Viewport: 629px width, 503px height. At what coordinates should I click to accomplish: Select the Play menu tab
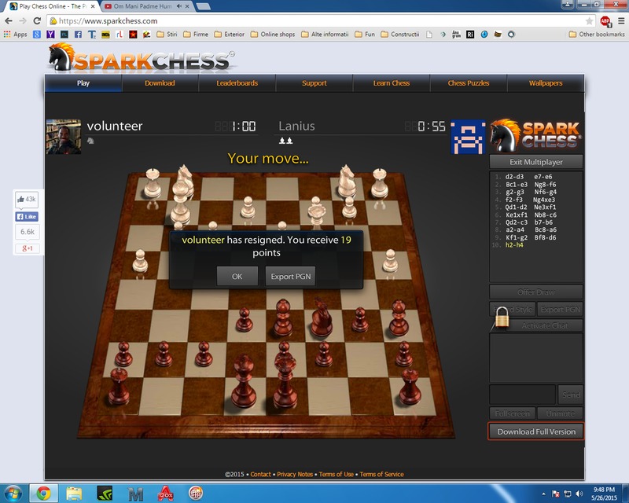coord(83,83)
